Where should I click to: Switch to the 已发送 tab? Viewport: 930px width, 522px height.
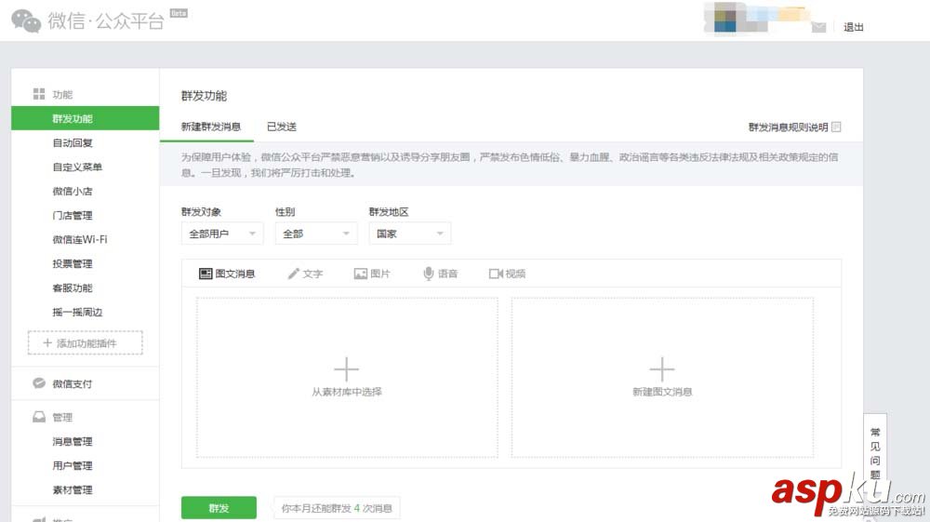(282, 127)
